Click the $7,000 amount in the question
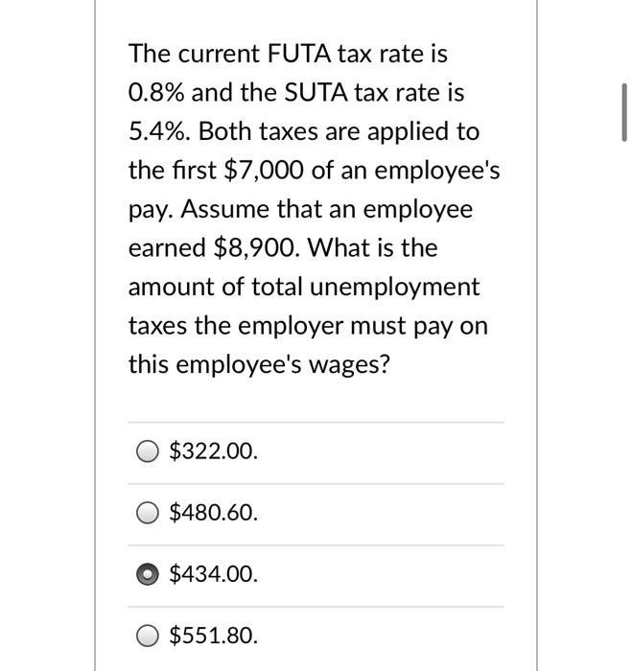Screen dimensions: 632x671 (264, 171)
